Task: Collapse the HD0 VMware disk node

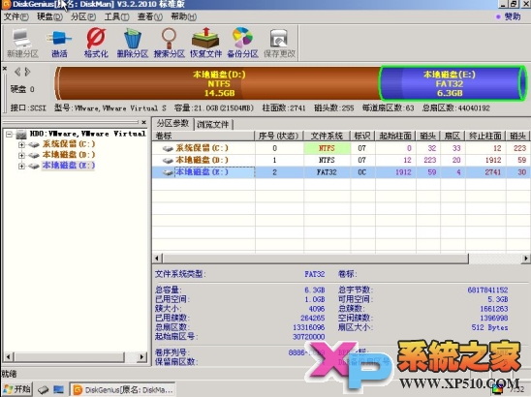Action: (9, 135)
